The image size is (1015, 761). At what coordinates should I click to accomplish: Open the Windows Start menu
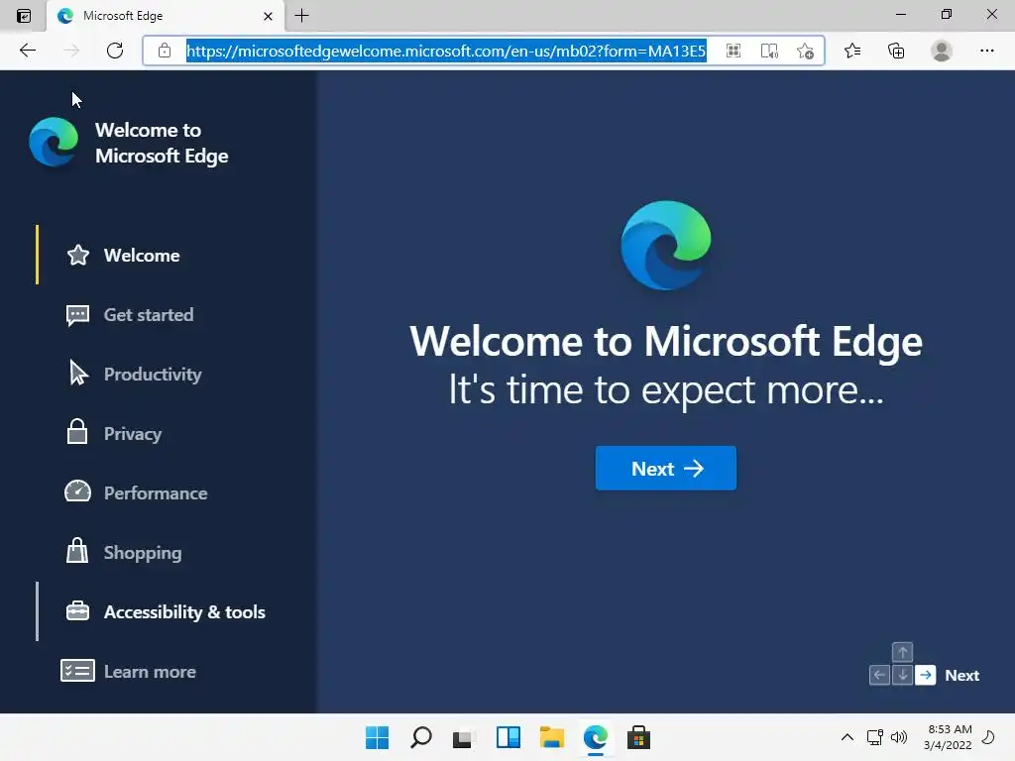point(378,737)
